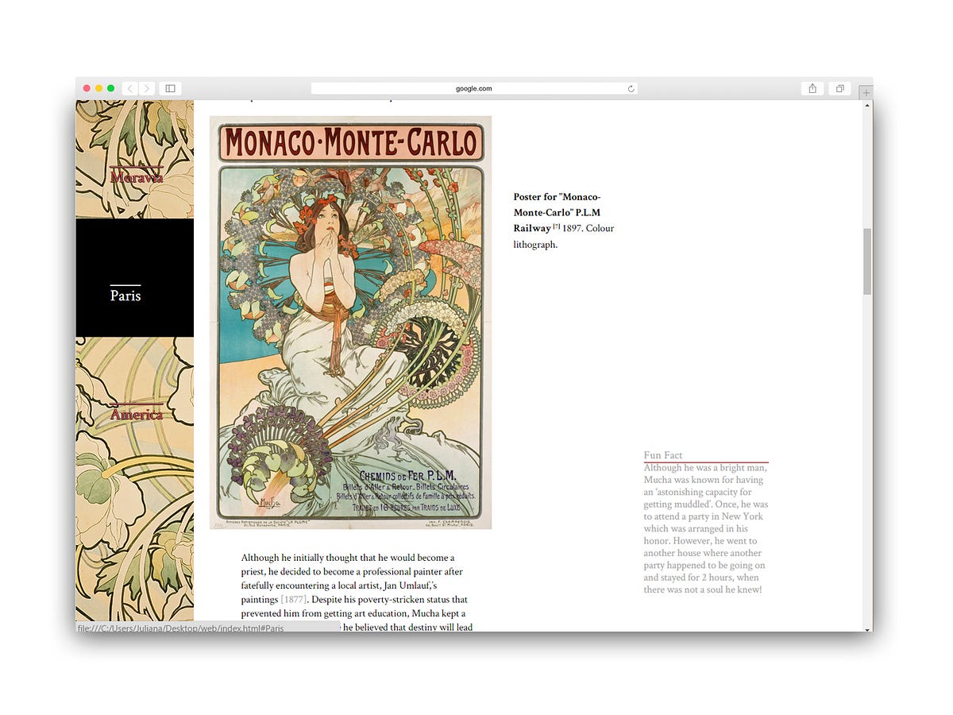Click the vertical page scrollbar thumb
Screen dimensions: 953x715
click(x=867, y=261)
